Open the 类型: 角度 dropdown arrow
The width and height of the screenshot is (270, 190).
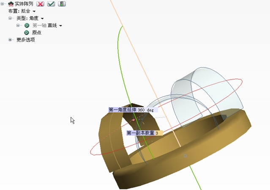tap(42, 19)
